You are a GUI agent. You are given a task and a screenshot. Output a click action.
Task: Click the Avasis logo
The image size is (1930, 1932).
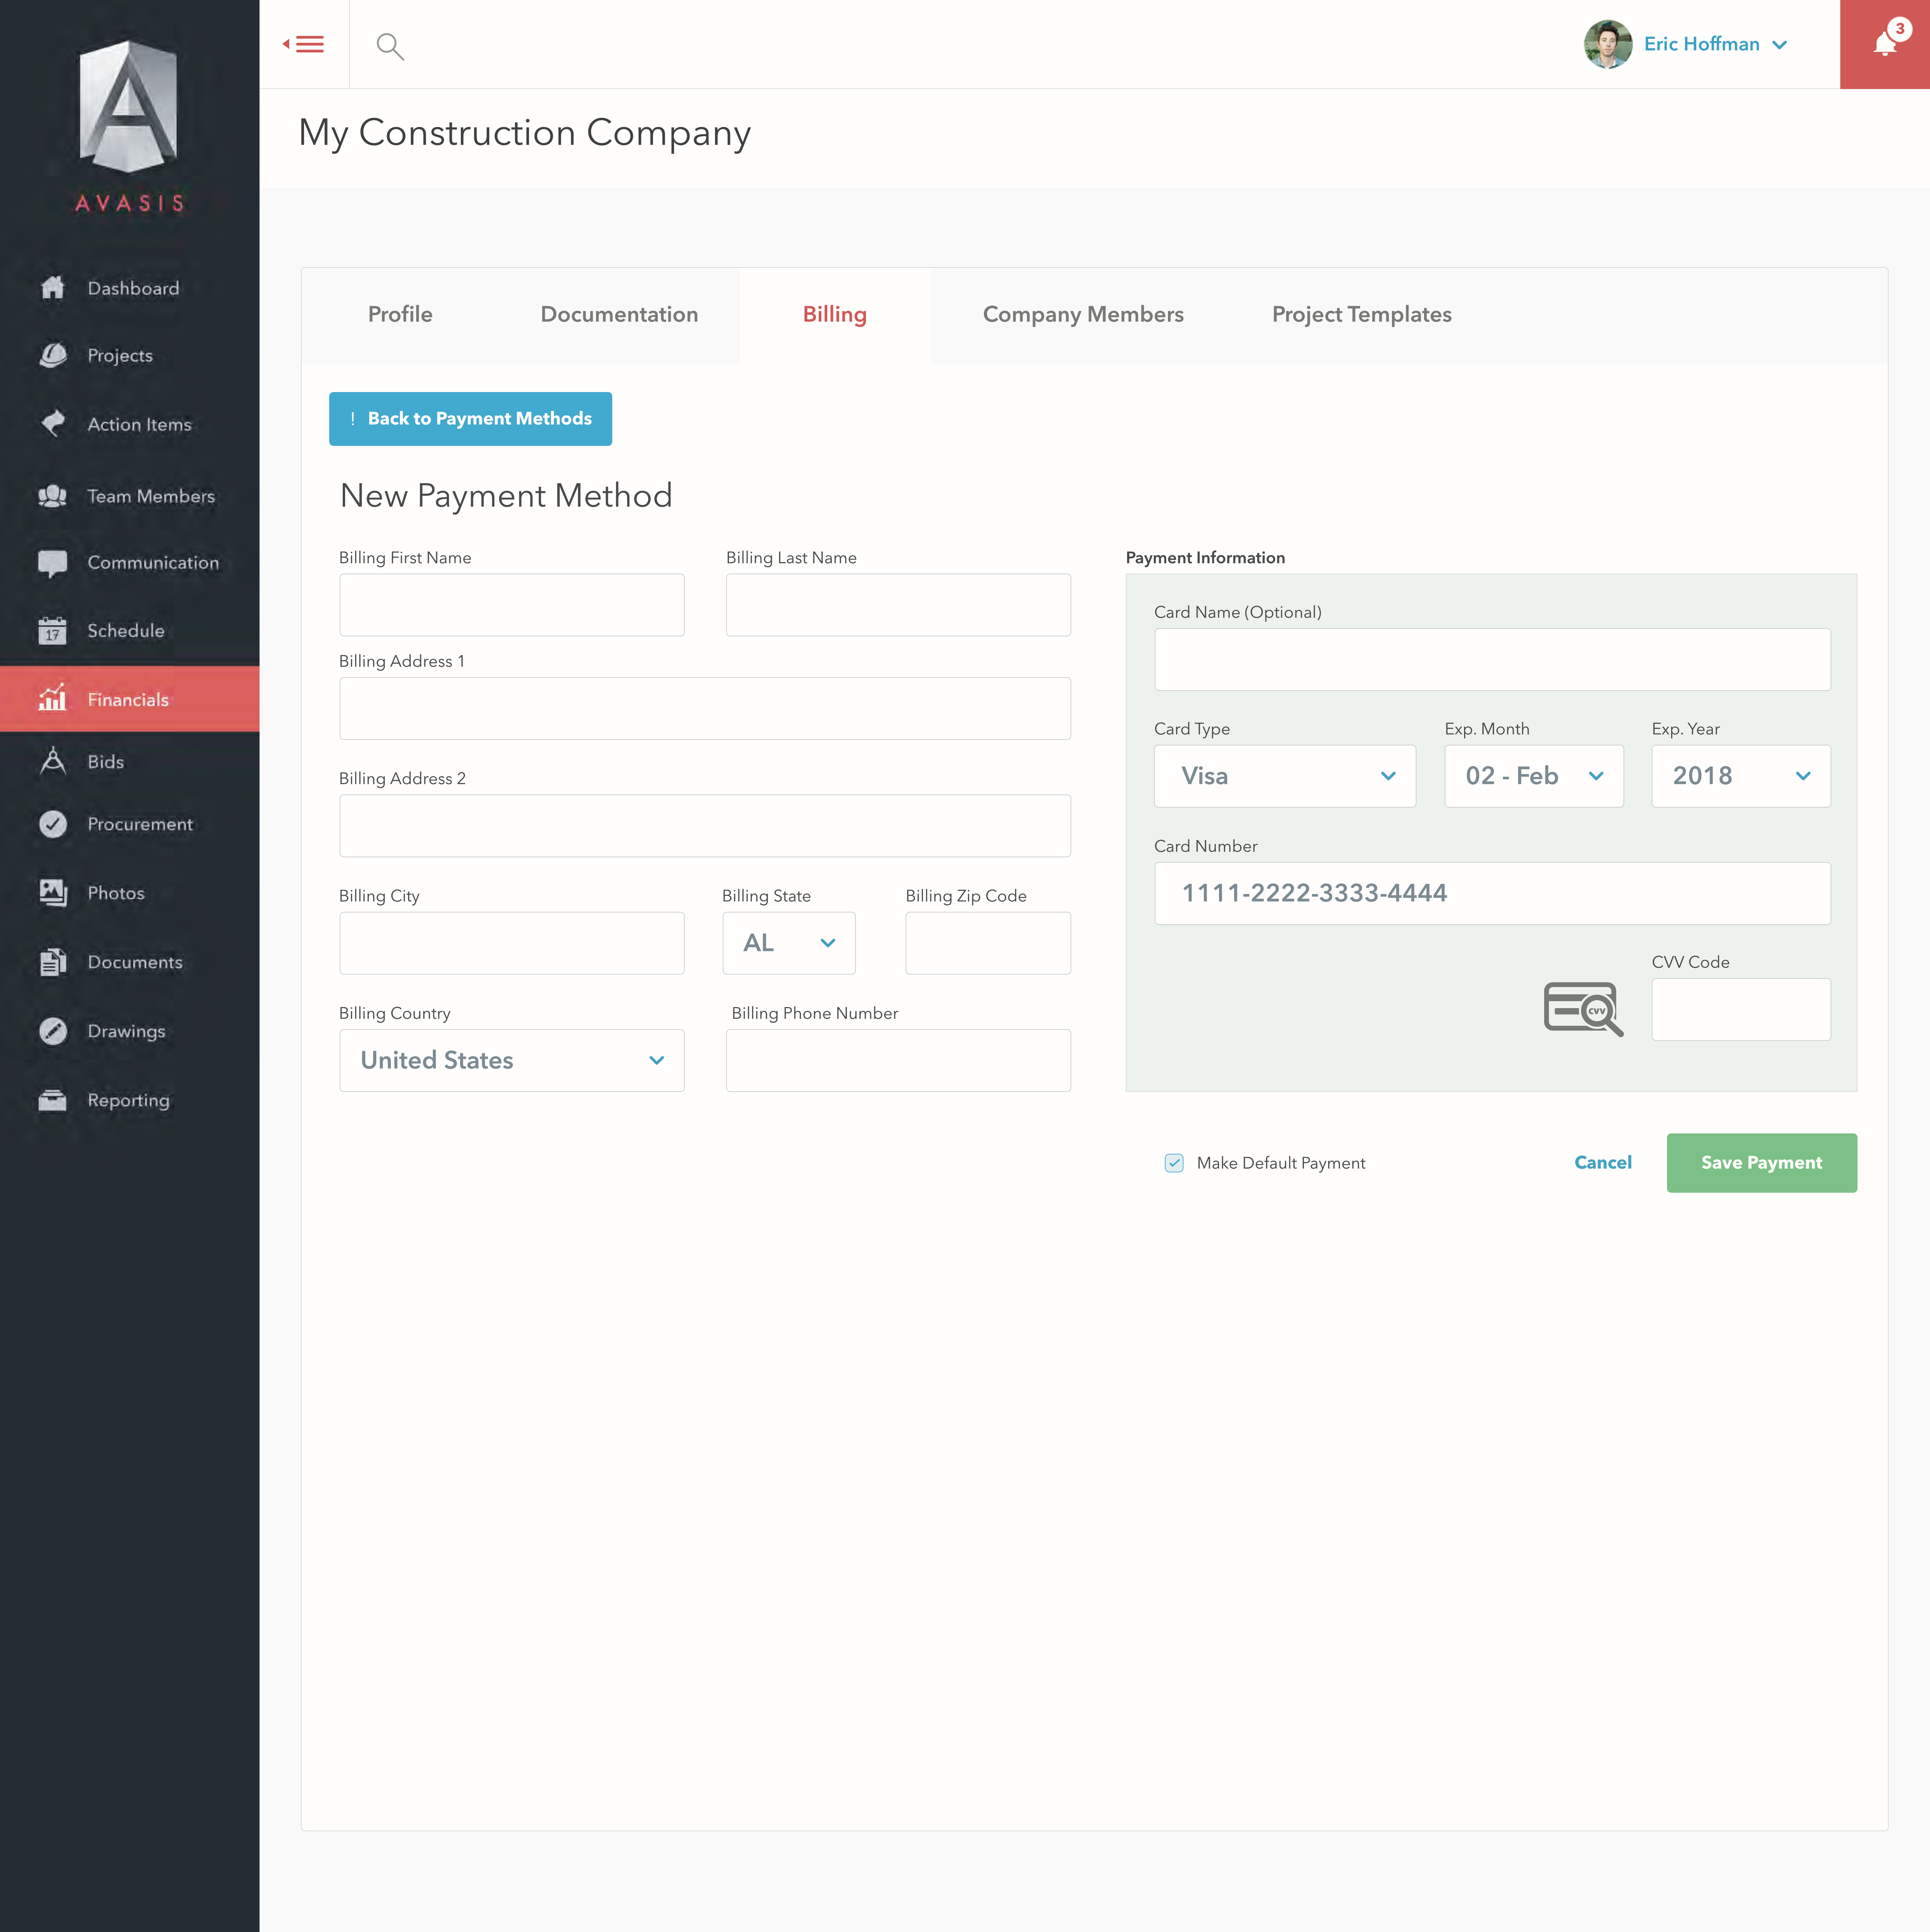[x=129, y=126]
